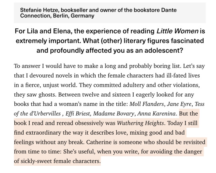This screenshot has width=216, height=173.
Task: Click the name Catherine in highlighted passage
Action: pos(99,142)
